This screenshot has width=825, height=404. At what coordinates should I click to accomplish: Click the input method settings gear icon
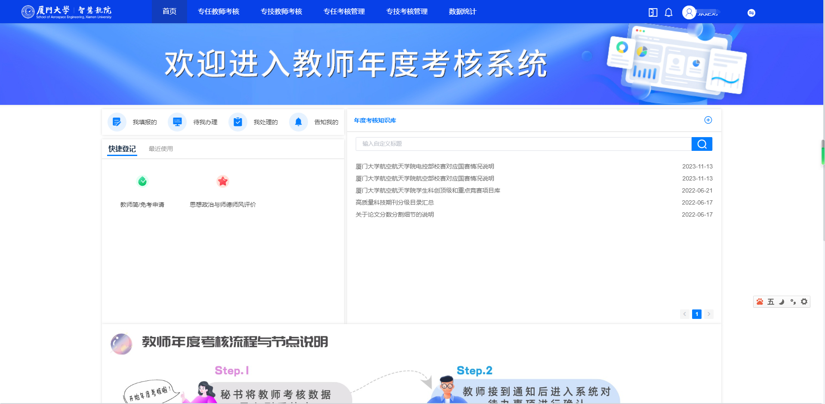point(804,302)
